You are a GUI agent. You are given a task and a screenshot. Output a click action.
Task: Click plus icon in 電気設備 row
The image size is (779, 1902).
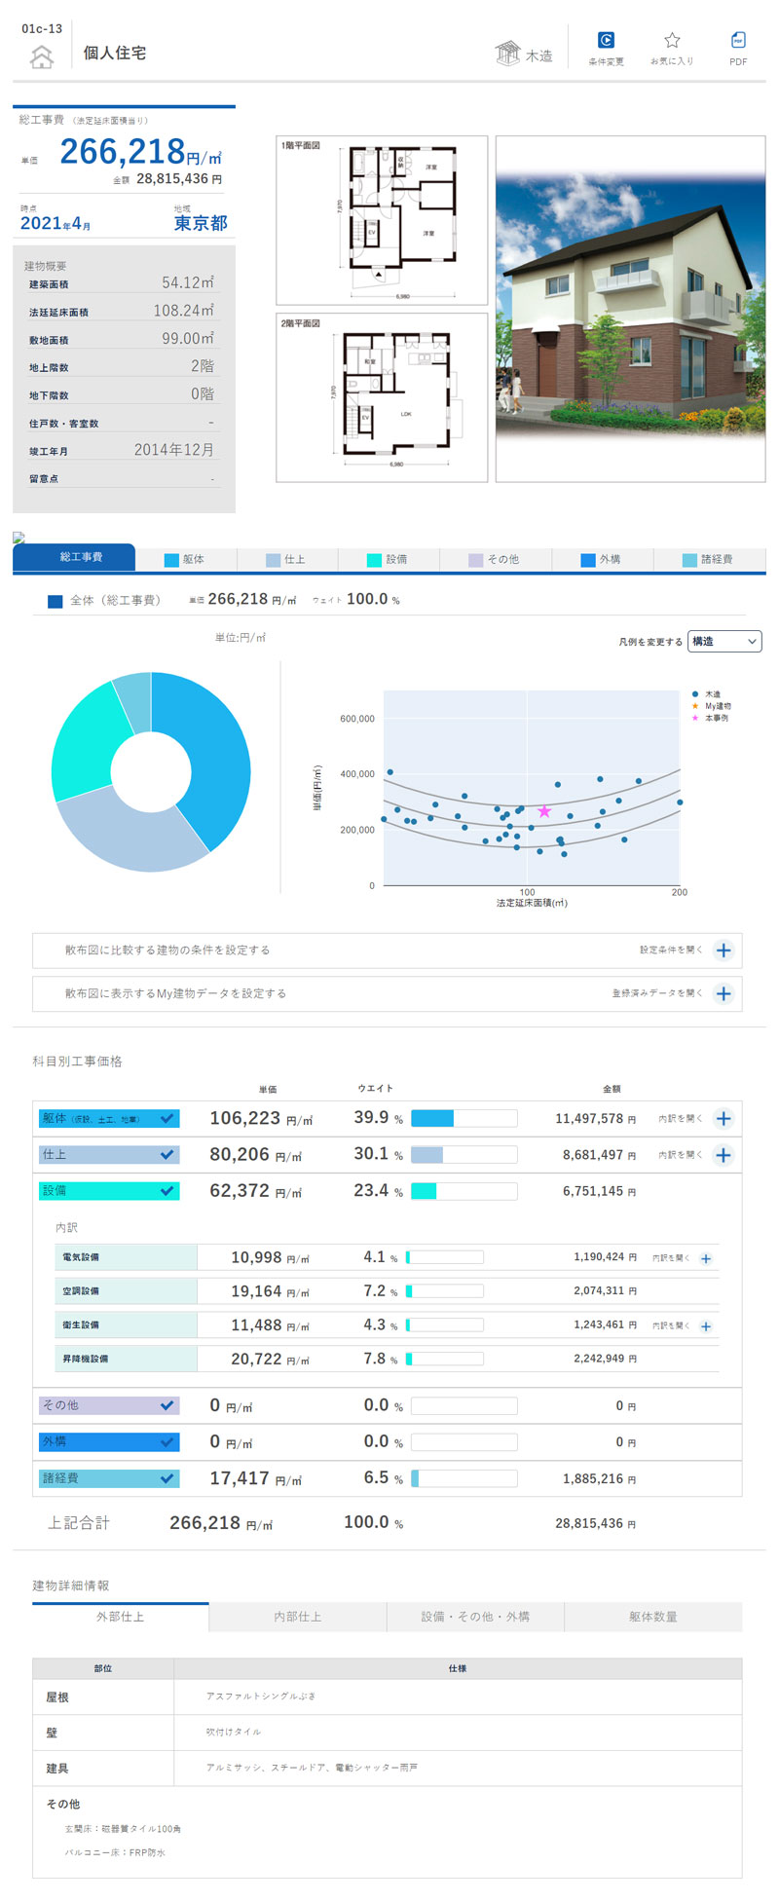coord(706,1258)
